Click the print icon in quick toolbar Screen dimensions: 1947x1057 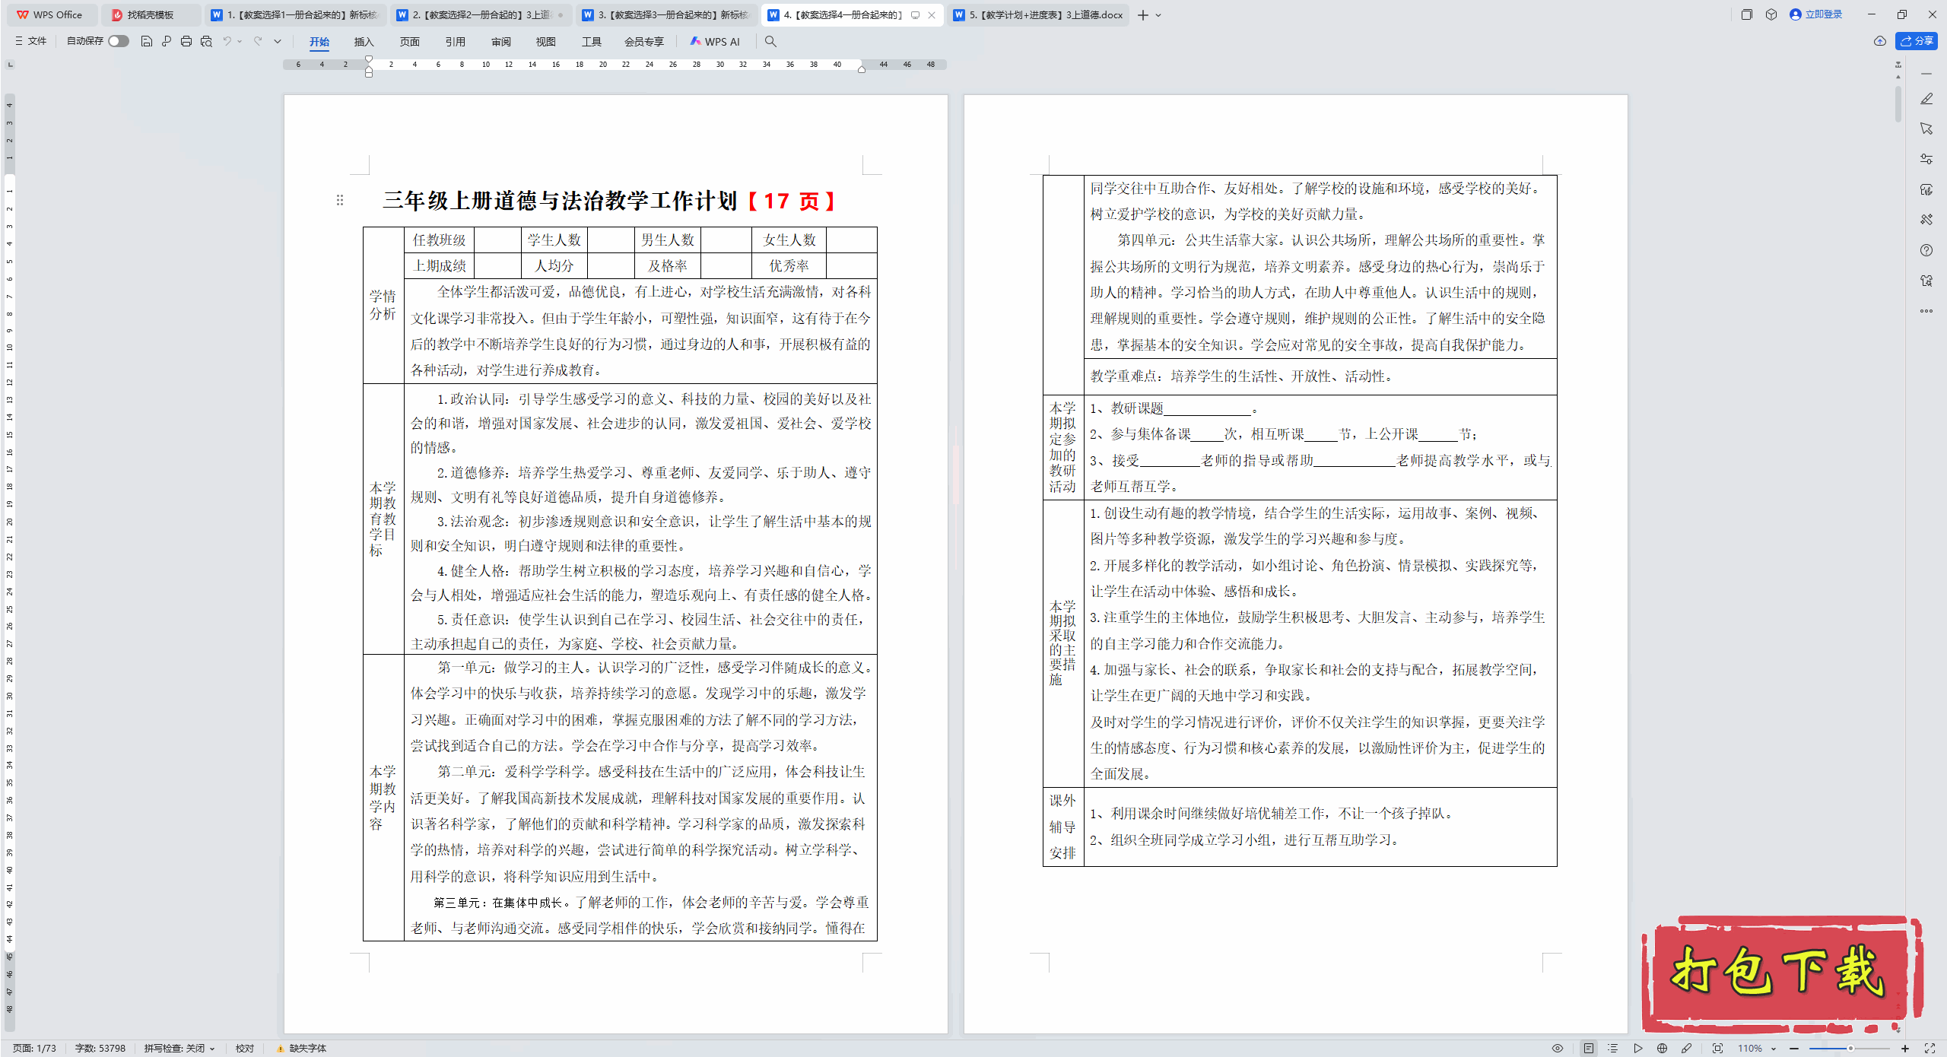tap(186, 41)
